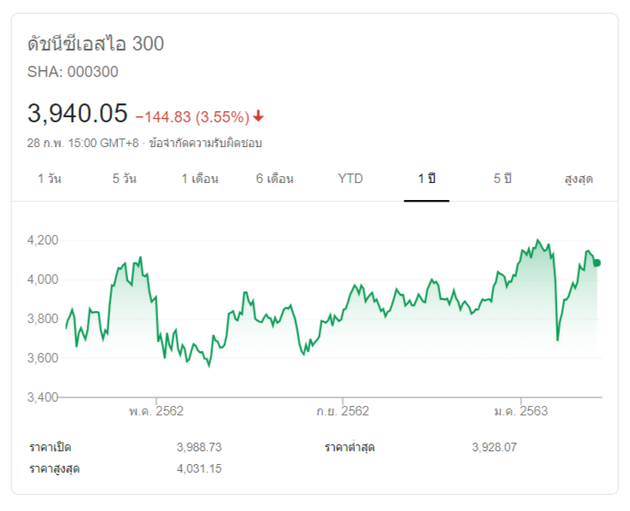The image size is (630, 511).
Task: Show the 6 เดือน chart range
Action: point(274,179)
